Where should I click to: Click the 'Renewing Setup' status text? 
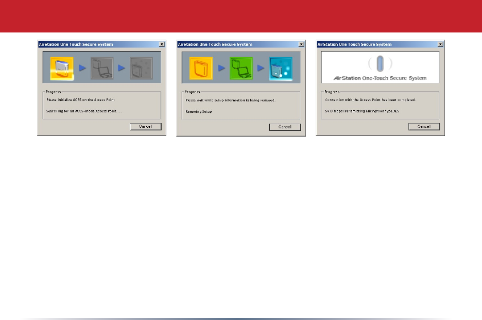pyautogui.click(x=199, y=112)
